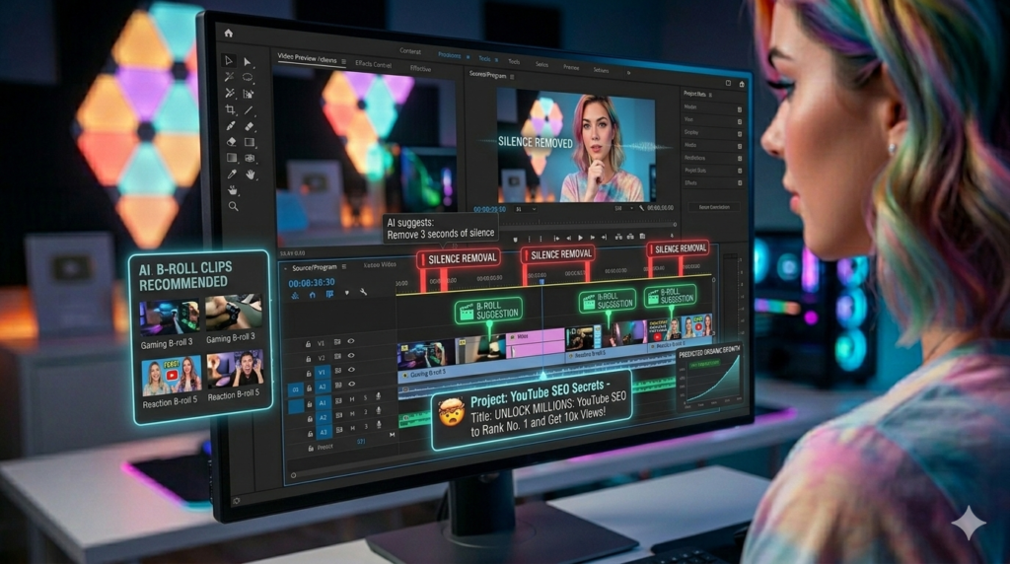Select the Eyedropper tool
Screen dimensions: 1010x564
pos(231,174)
